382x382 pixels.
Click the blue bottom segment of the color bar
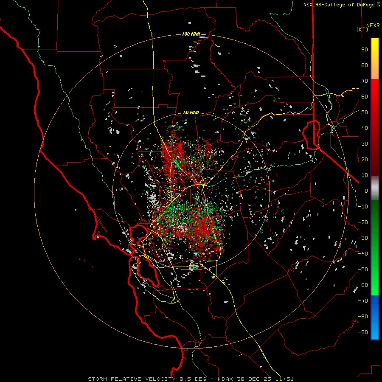[x=375, y=317]
